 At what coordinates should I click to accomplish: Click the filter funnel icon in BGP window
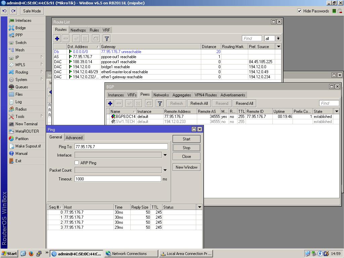click(x=160, y=103)
